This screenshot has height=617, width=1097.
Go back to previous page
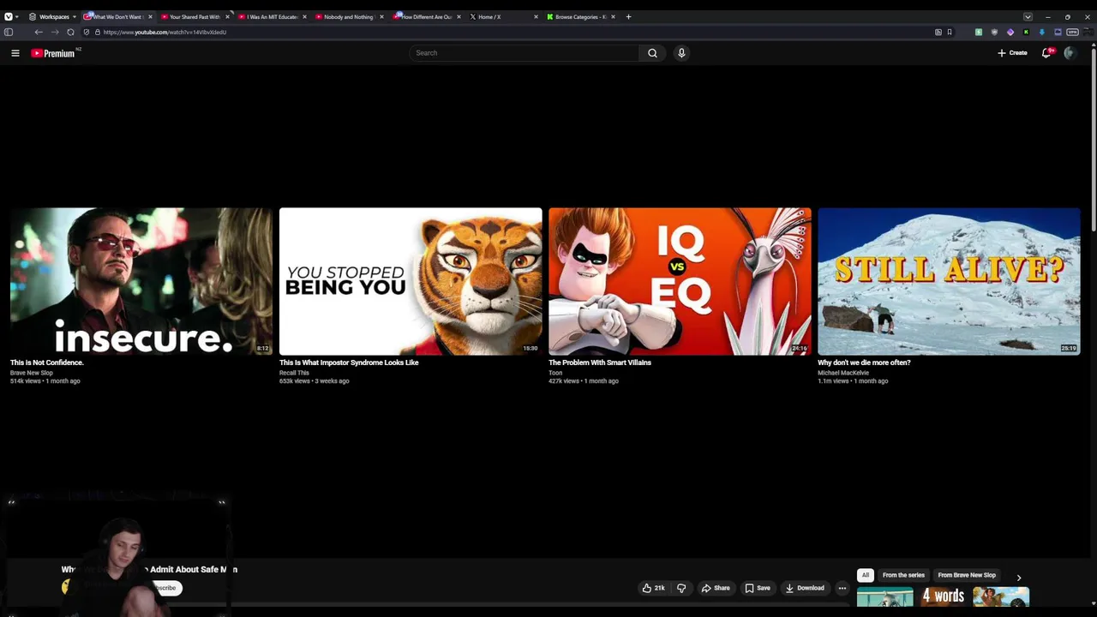tap(39, 32)
